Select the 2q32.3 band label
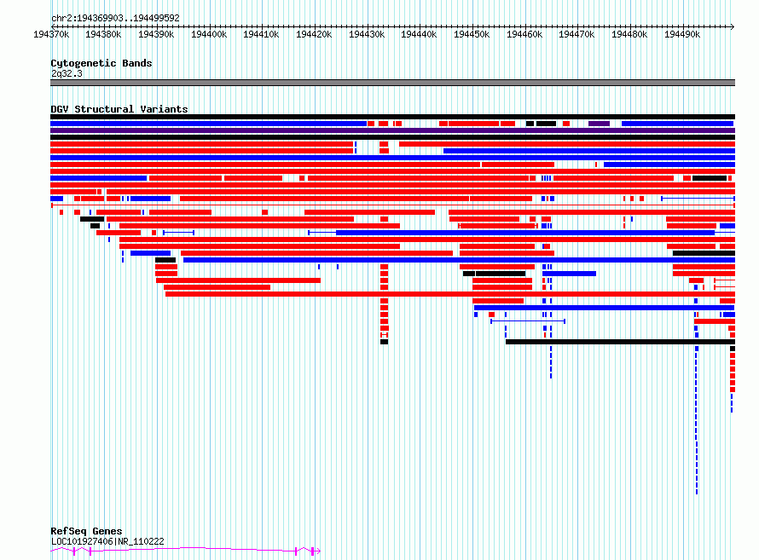 [67, 73]
